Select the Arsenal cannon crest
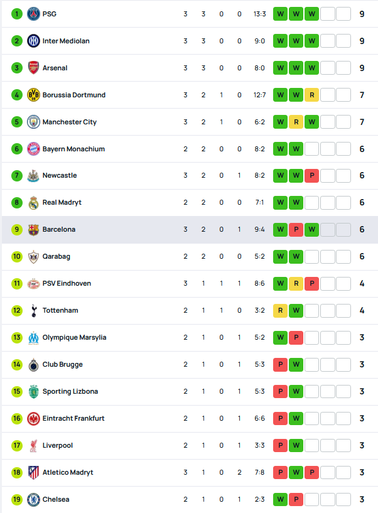Image resolution: width=378 pixels, height=513 pixels. (33, 68)
